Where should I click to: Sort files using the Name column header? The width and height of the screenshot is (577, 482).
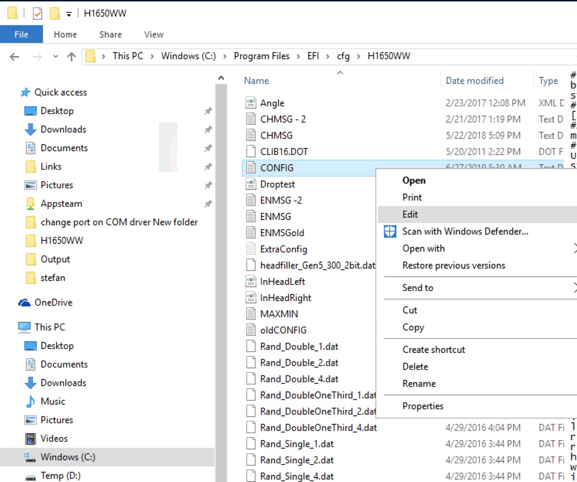click(256, 81)
